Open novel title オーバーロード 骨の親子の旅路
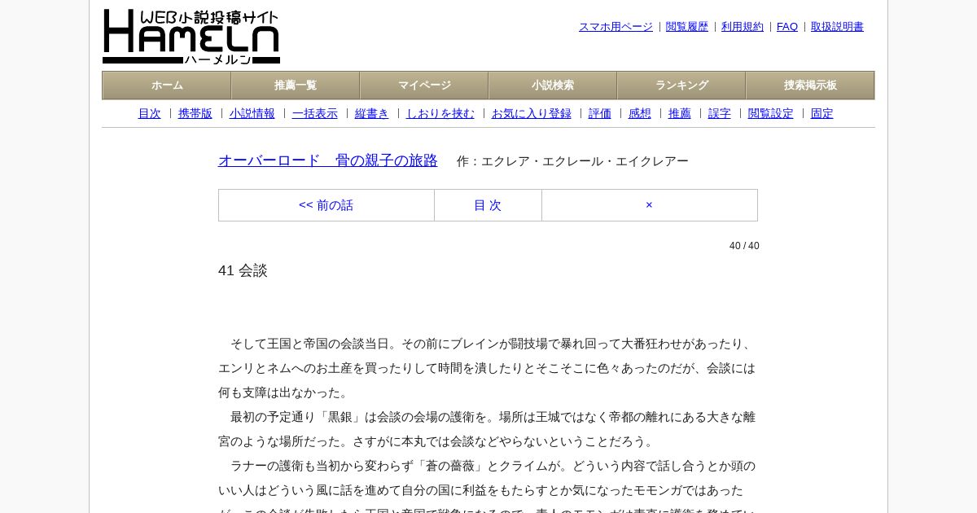This screenshot has width=977, height=513. pos(328,160)
